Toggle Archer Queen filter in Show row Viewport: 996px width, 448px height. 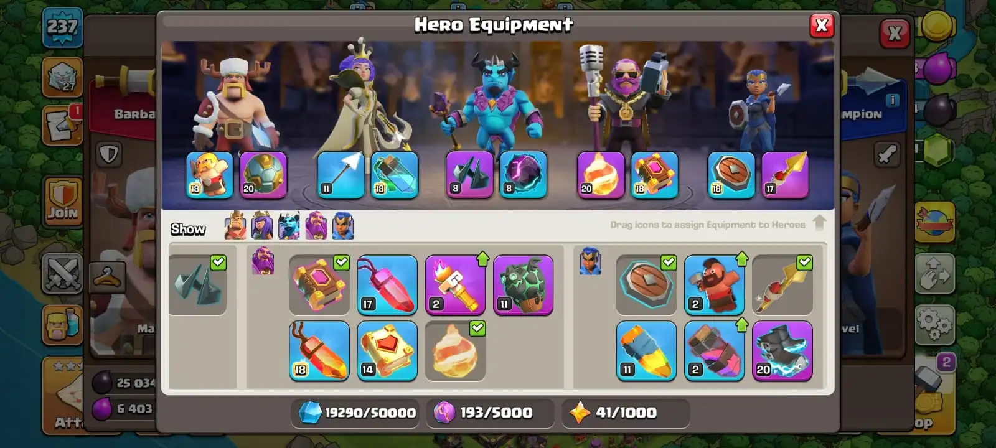tap(262, 225)
